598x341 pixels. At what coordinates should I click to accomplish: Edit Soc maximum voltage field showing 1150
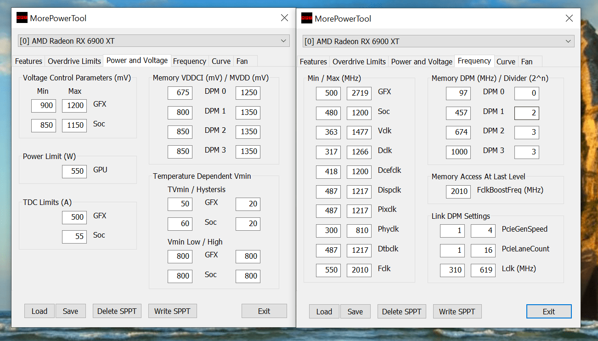pos(74,125)
